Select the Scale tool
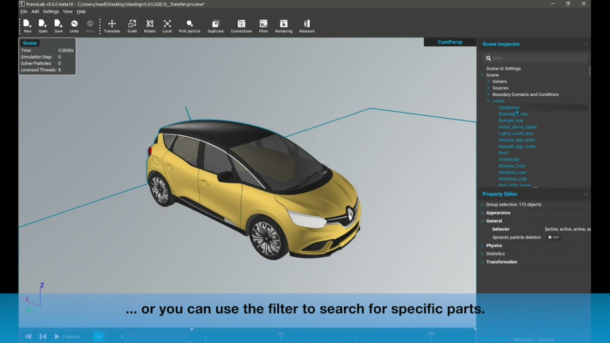 click(132, 26)
